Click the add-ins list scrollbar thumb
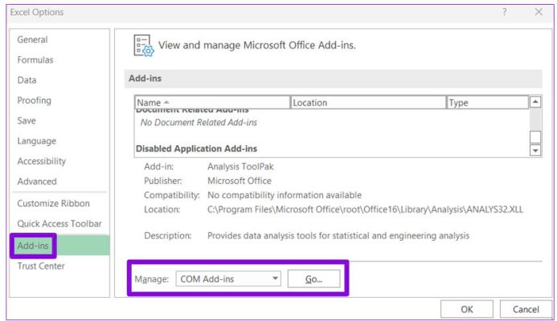557x321 pixels. click(535, 137)
